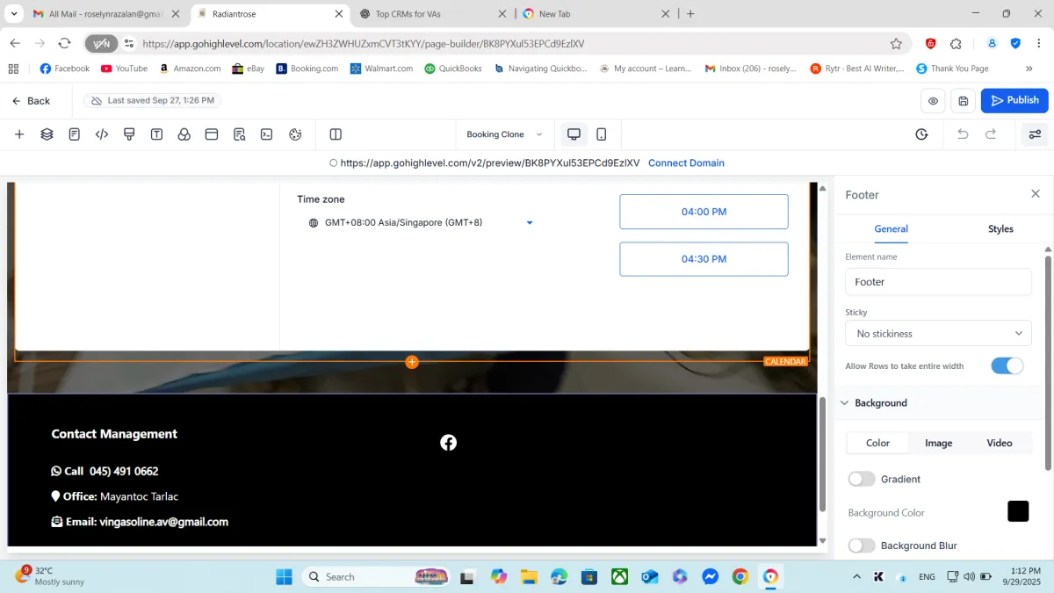This screenshot has height=593, width=1054.
Task: Open the layers panel icon
Action: [47, 134]
